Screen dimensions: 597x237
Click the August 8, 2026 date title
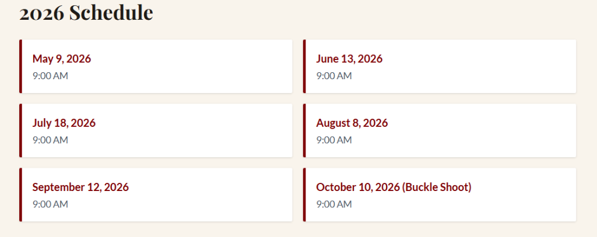[x=352, y=123]
